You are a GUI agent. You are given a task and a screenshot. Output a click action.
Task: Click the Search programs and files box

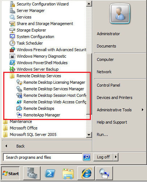[x=43, y=157]
